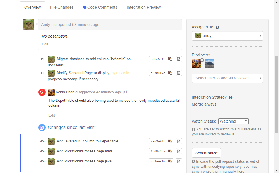
Task: Click Edit under No description
Action: 45,44
